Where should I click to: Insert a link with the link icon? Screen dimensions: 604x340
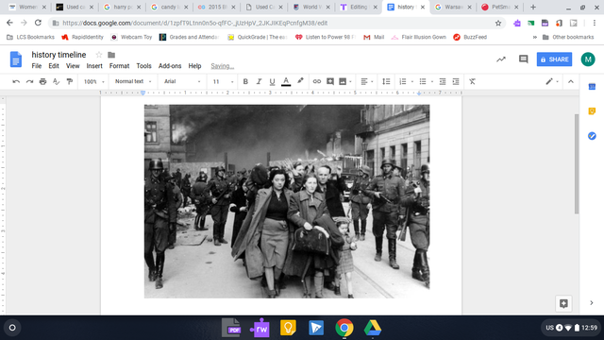[317, 81]
